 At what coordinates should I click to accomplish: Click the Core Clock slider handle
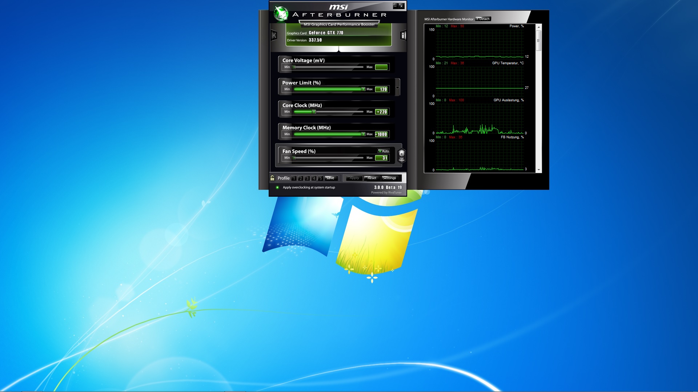(314, 112)
